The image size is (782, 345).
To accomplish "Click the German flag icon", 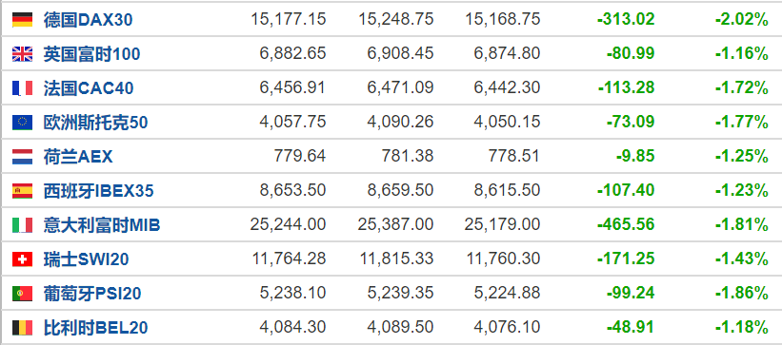I will tap(23, 19).
